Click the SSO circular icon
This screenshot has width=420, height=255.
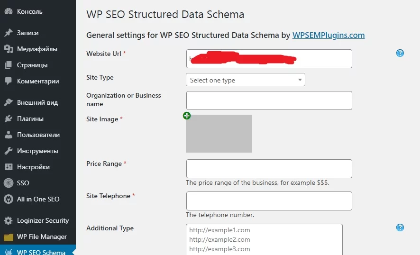click(9, 183)
